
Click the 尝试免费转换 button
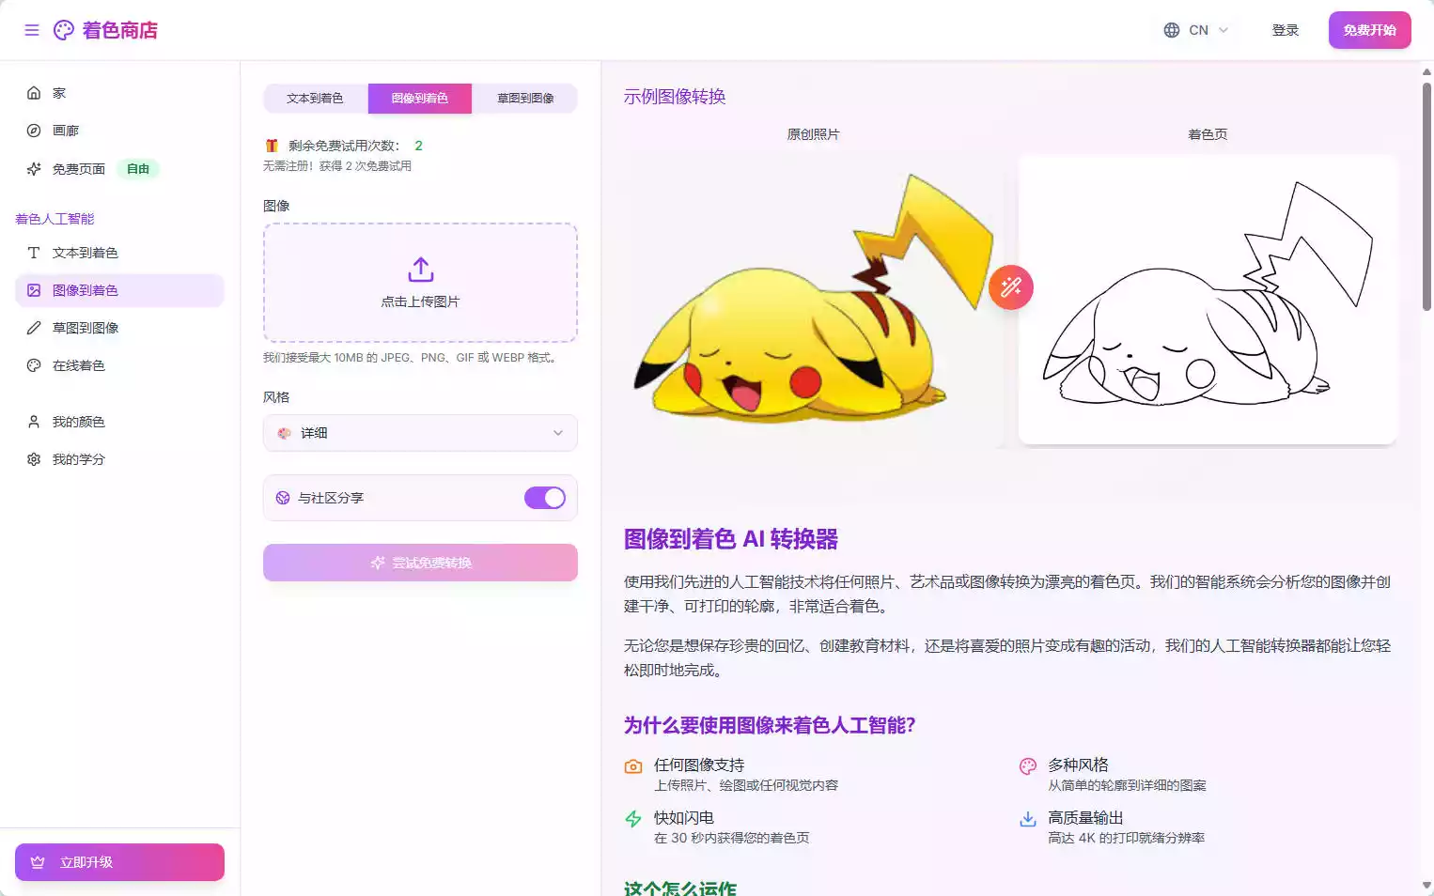pos(420,563)
